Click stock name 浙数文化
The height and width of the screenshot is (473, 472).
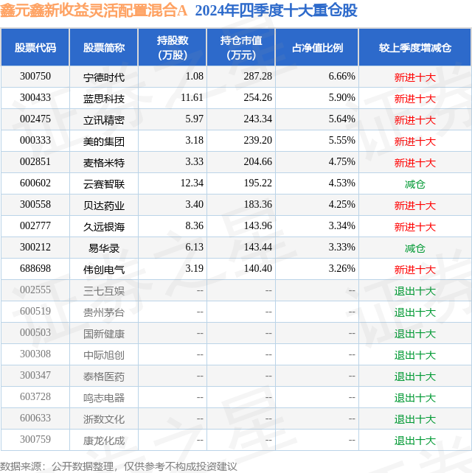[104, 420]
